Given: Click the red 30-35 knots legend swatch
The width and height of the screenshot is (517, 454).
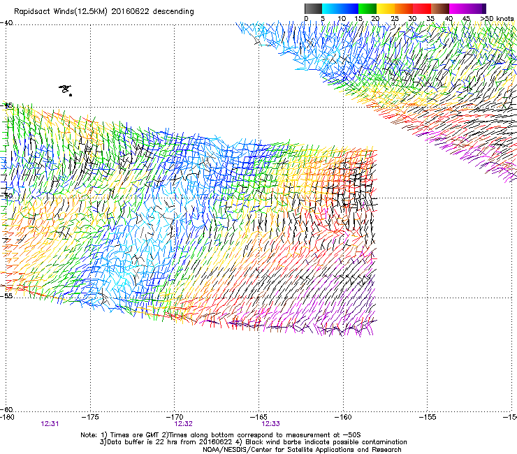Looking at the screenshot, I should (x=422, y=8).
